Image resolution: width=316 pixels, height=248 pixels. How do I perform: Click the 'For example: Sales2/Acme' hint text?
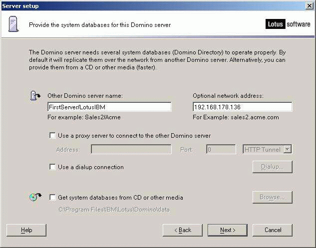point(84,117)
